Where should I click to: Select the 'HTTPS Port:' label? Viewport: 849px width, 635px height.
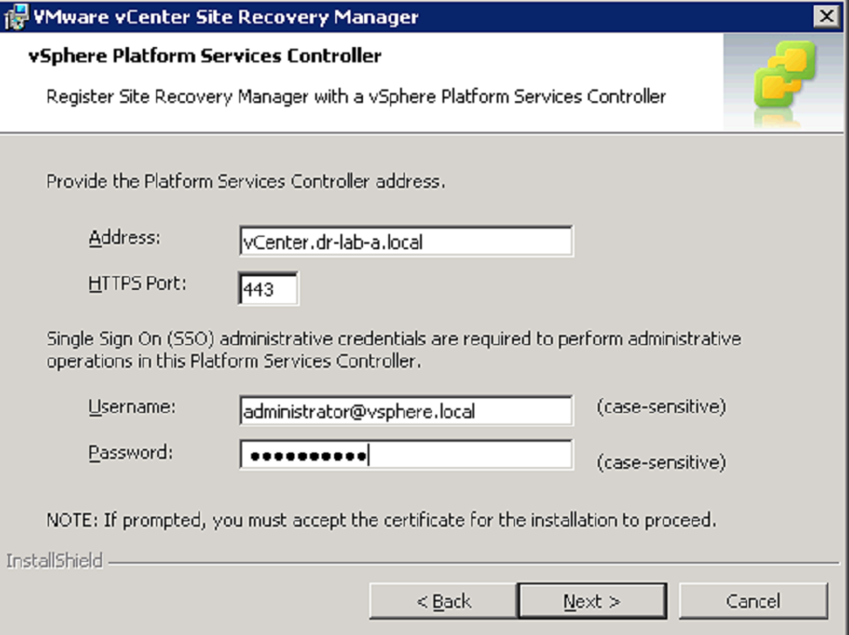tap(137, 283)
